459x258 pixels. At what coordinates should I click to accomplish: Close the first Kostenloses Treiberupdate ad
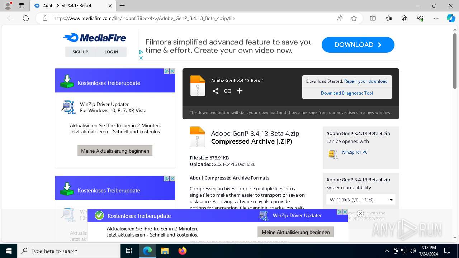tap(172, 71)
